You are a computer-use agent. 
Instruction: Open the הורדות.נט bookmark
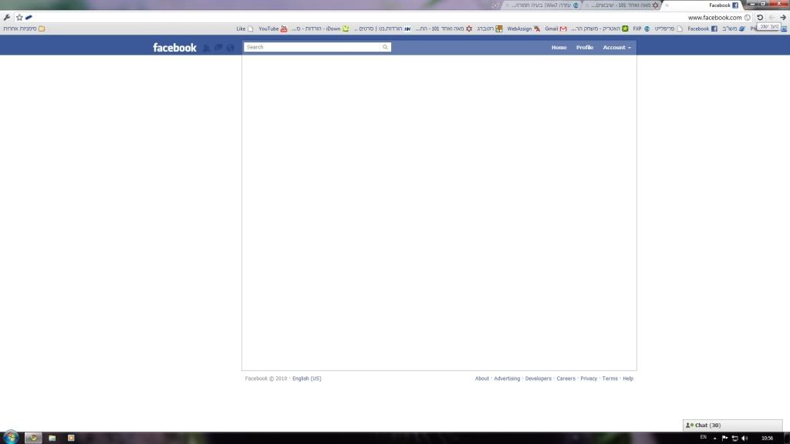point(383,29)
